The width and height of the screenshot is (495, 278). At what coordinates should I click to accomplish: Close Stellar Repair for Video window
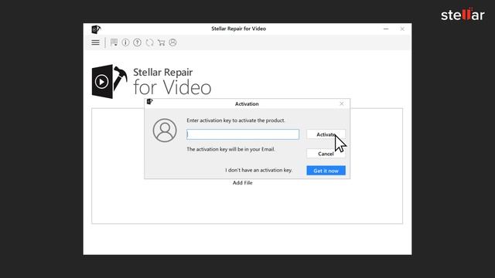point(402,29)
